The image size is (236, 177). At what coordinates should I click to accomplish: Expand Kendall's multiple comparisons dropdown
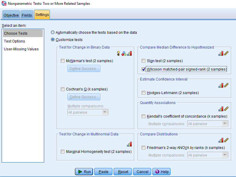208,124
